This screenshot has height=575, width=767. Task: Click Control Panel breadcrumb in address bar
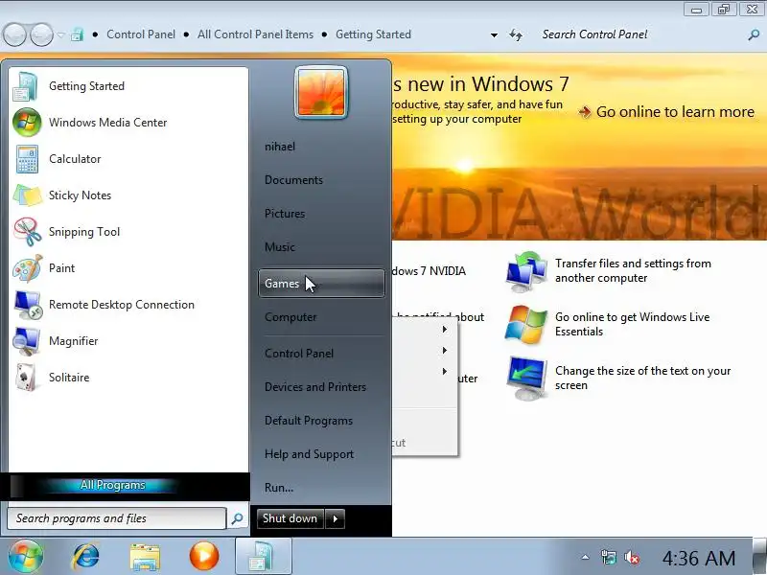click(x=141, y=34)
